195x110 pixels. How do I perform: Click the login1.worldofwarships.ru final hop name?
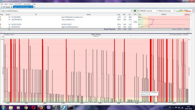click(70, 27)
